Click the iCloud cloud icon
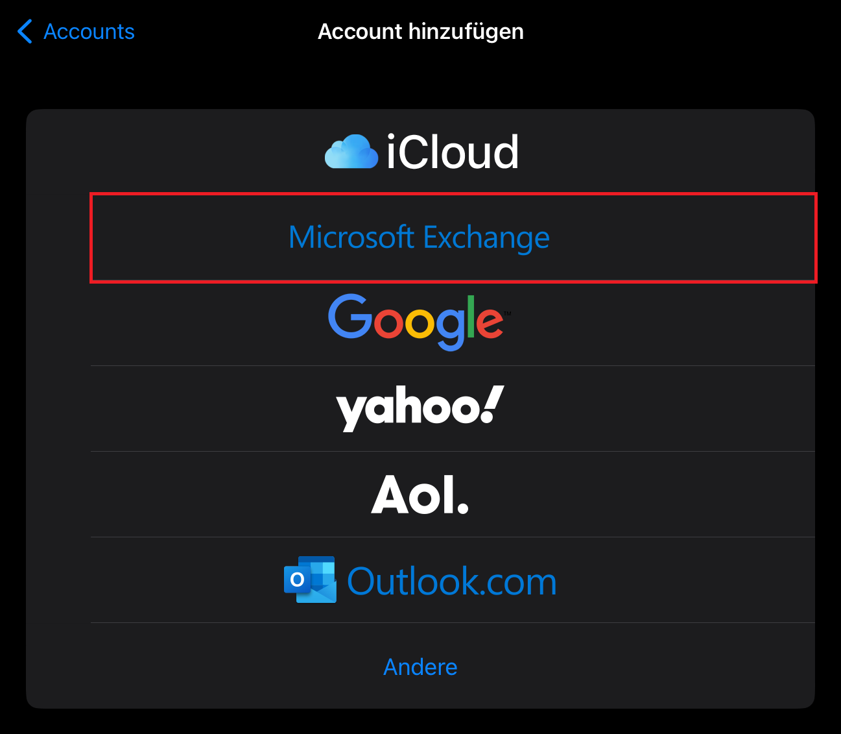The height and width of the screenshot is (734, 841). (x=351, y=153)
